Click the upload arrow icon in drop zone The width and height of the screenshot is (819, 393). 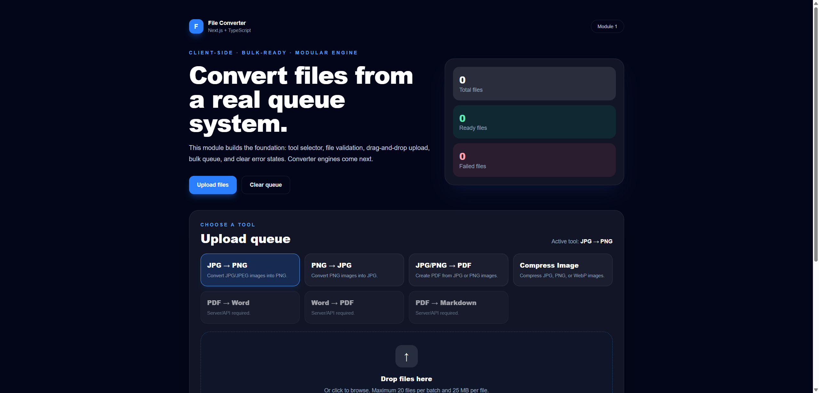pyautogui.click(x=406, y=356)
